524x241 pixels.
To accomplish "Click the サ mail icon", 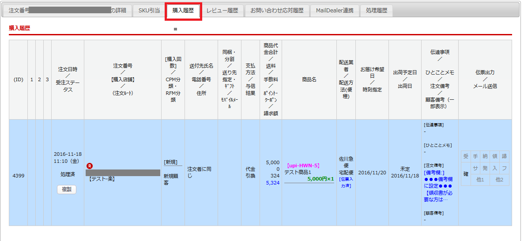I will click(x=475, y=168).
